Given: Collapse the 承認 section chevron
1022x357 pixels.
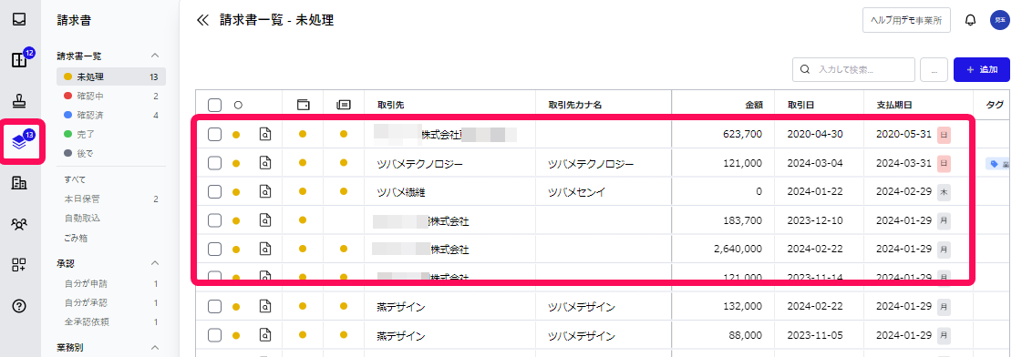Looking at the screenshot, I should coord(155,263).
